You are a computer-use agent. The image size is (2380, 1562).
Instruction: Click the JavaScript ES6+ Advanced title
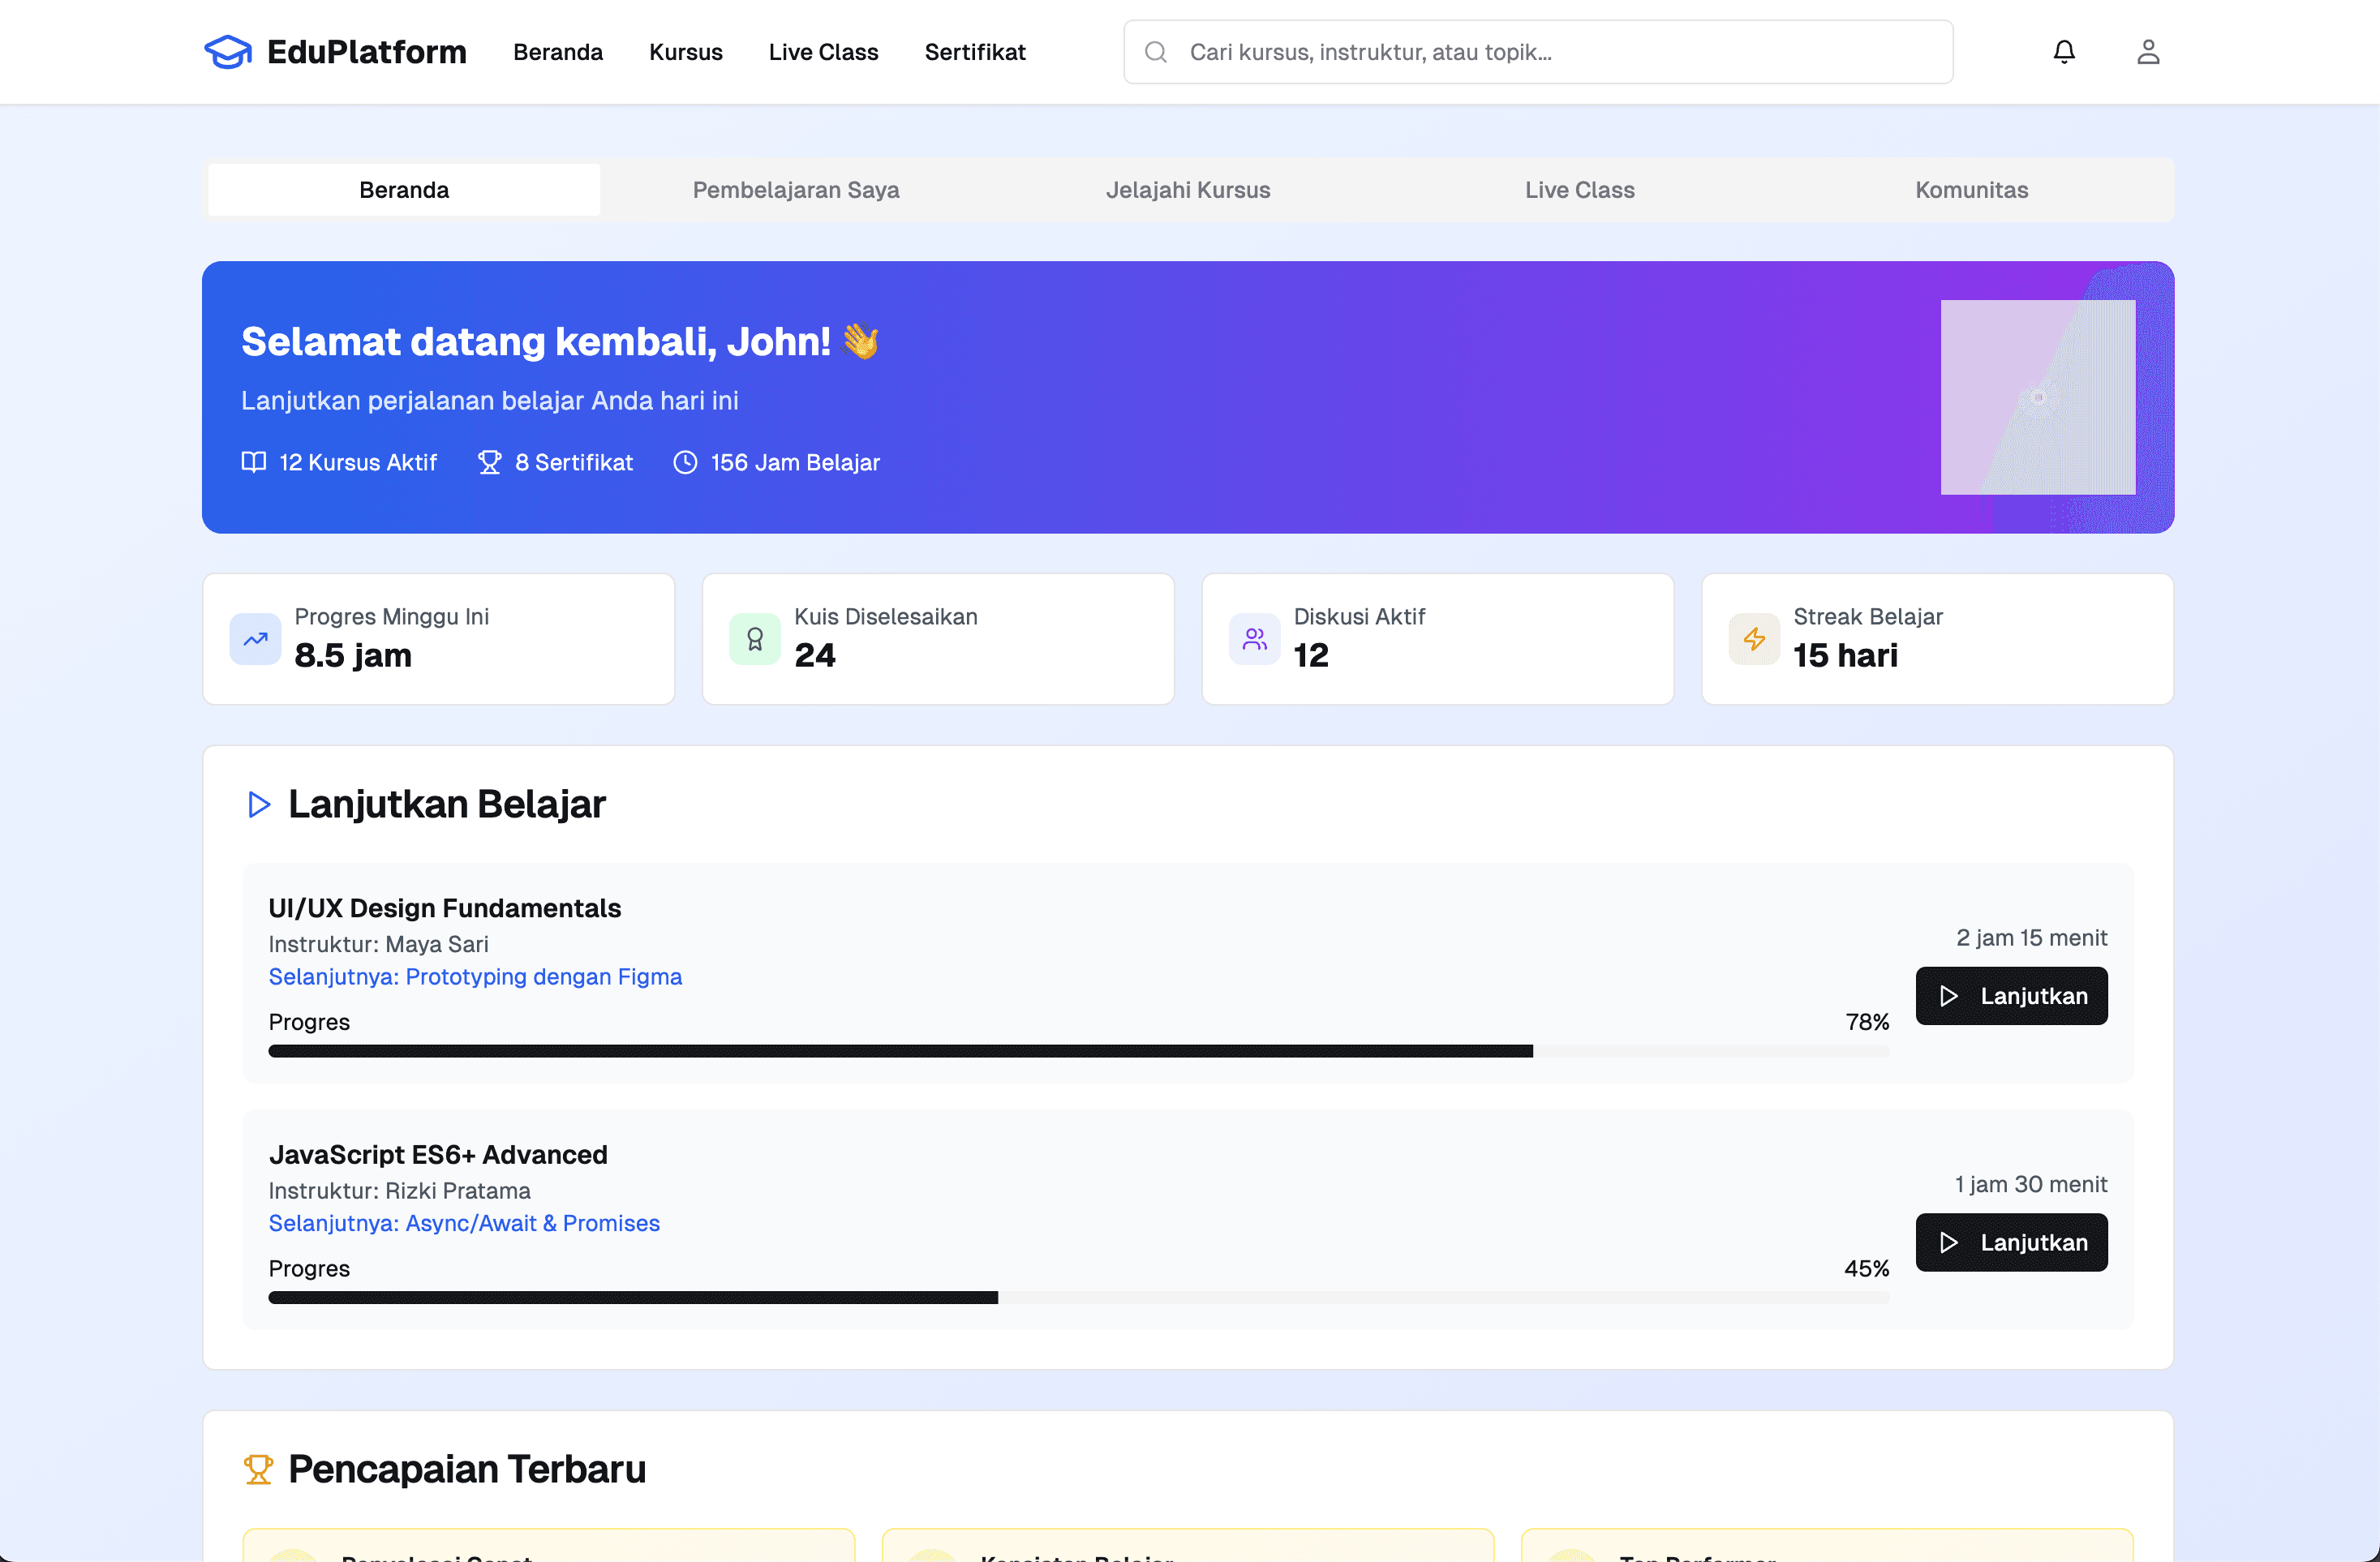438,1154
